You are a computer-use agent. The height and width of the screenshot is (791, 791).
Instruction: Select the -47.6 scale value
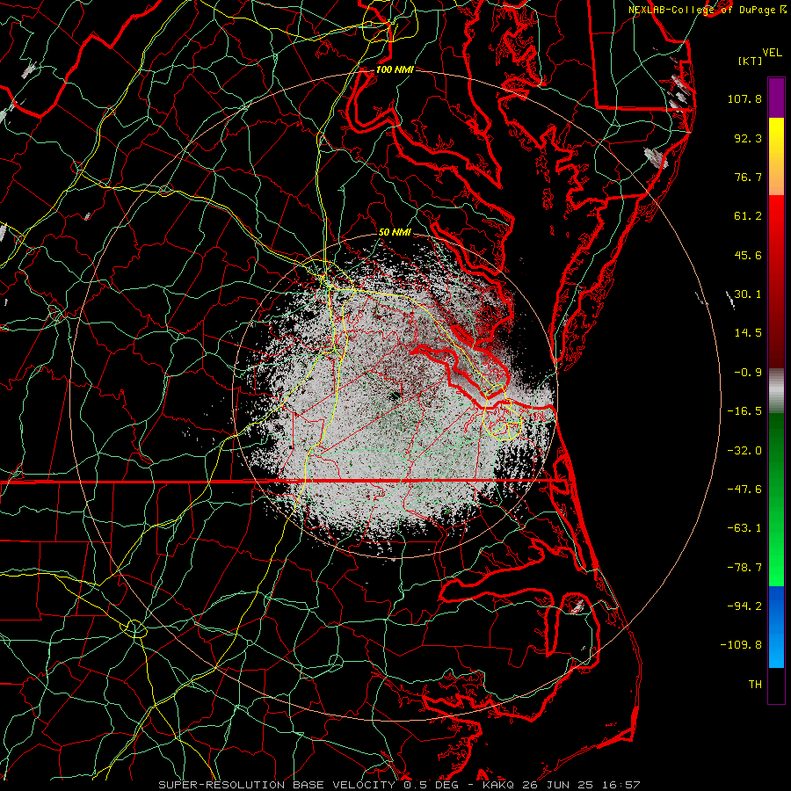click(744, 490)
